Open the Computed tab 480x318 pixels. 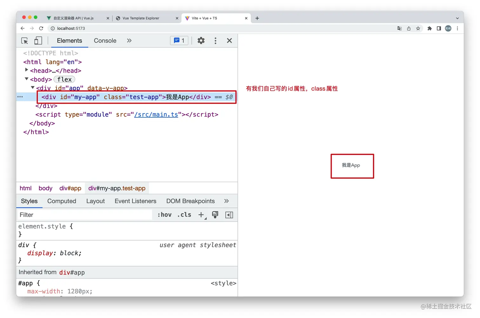[x=62, y=201]
